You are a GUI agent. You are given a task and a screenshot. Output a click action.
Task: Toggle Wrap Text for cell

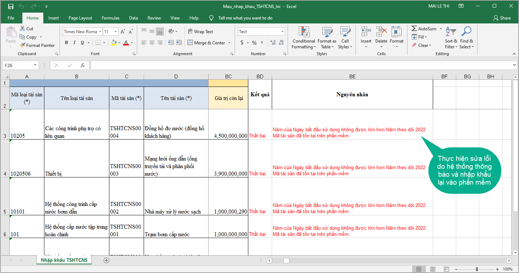(x=200, y=32)
